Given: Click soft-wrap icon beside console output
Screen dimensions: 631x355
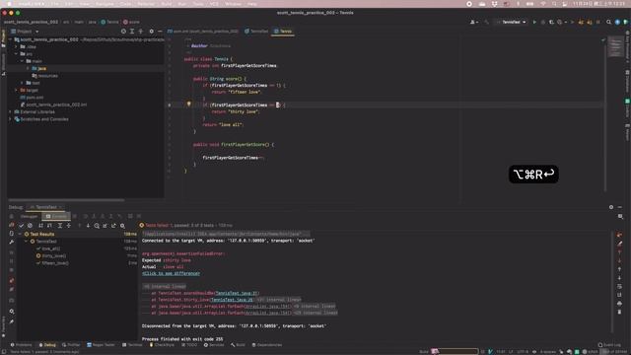Looking at the screenshot, I should point(619,286).
